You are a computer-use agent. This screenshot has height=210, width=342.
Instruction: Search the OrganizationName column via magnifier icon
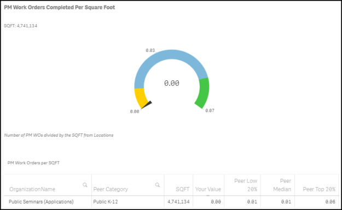click(85, 185)
